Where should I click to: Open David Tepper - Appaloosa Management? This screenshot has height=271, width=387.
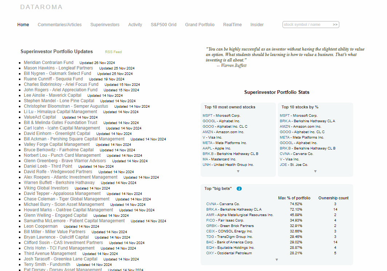(62, 194)
